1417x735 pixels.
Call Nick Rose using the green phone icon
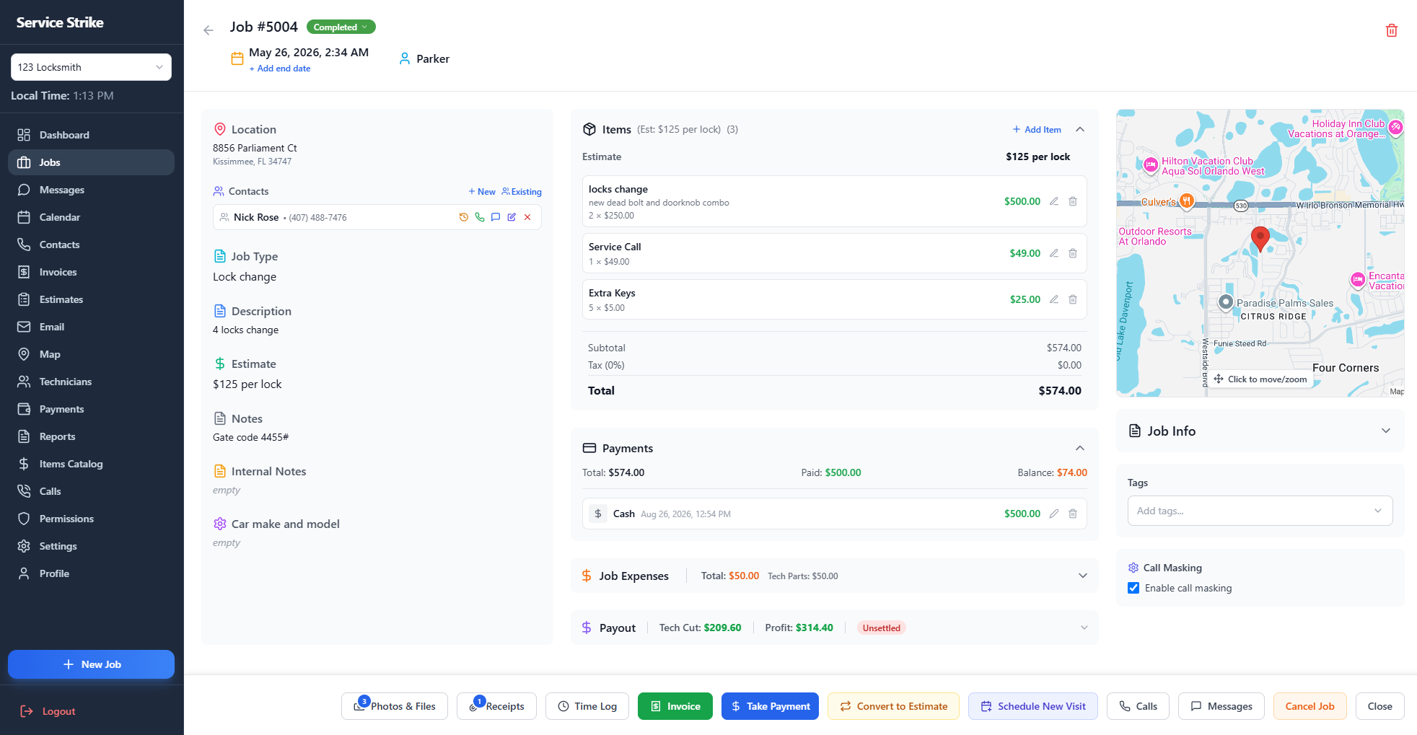[x=480, y=217]
